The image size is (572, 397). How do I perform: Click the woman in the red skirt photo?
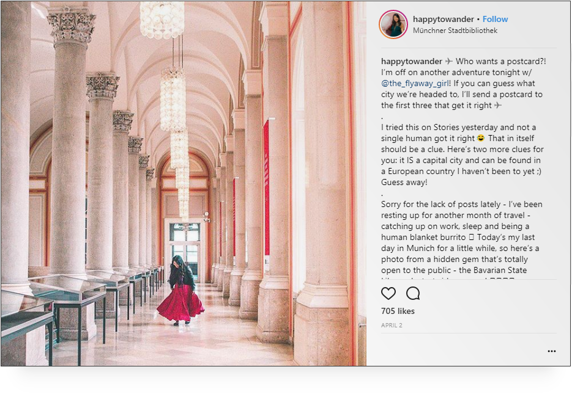[x=180, y=290]
